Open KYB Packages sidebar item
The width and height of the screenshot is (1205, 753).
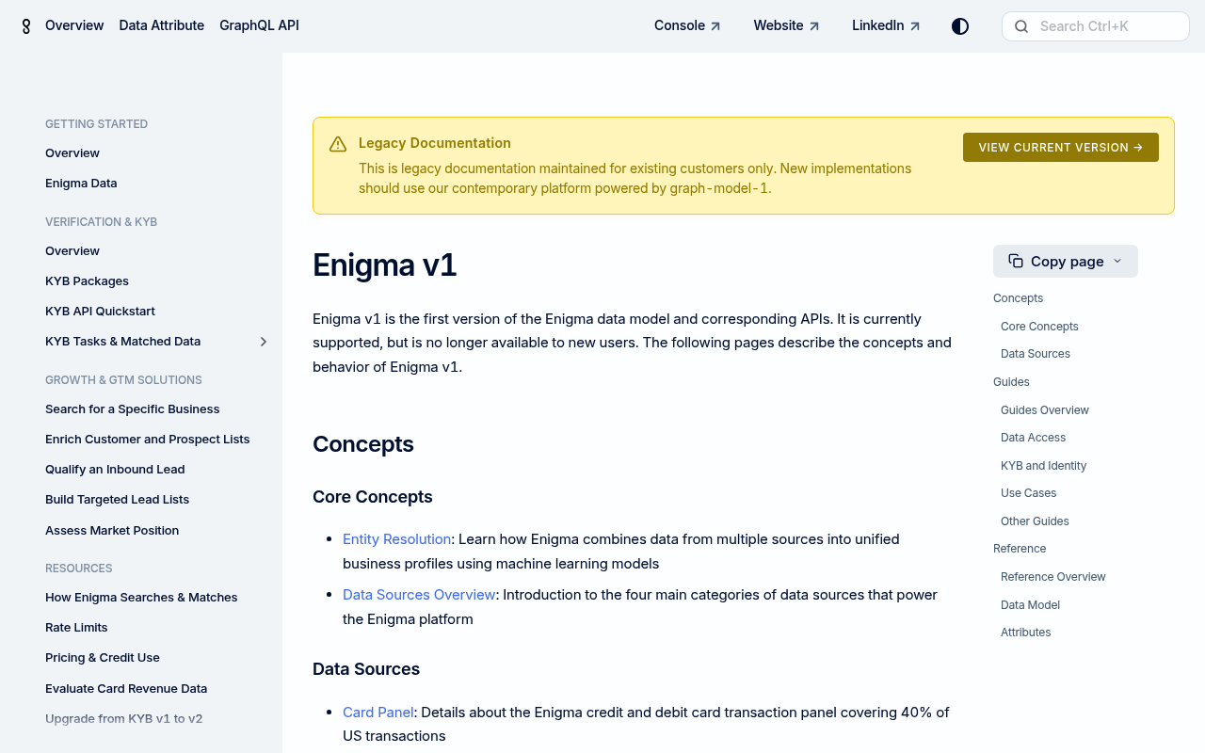pos(87,281)
